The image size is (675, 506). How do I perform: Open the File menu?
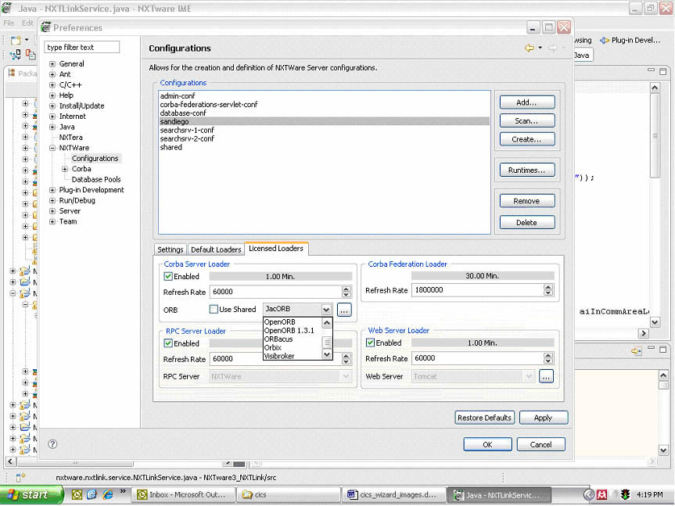[9, 23]
